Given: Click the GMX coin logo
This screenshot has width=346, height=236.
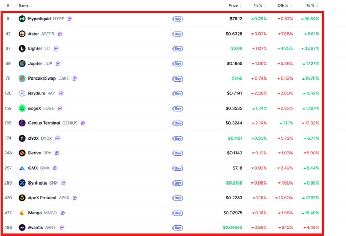Looking at the screenshot, I should pos(22,168).
